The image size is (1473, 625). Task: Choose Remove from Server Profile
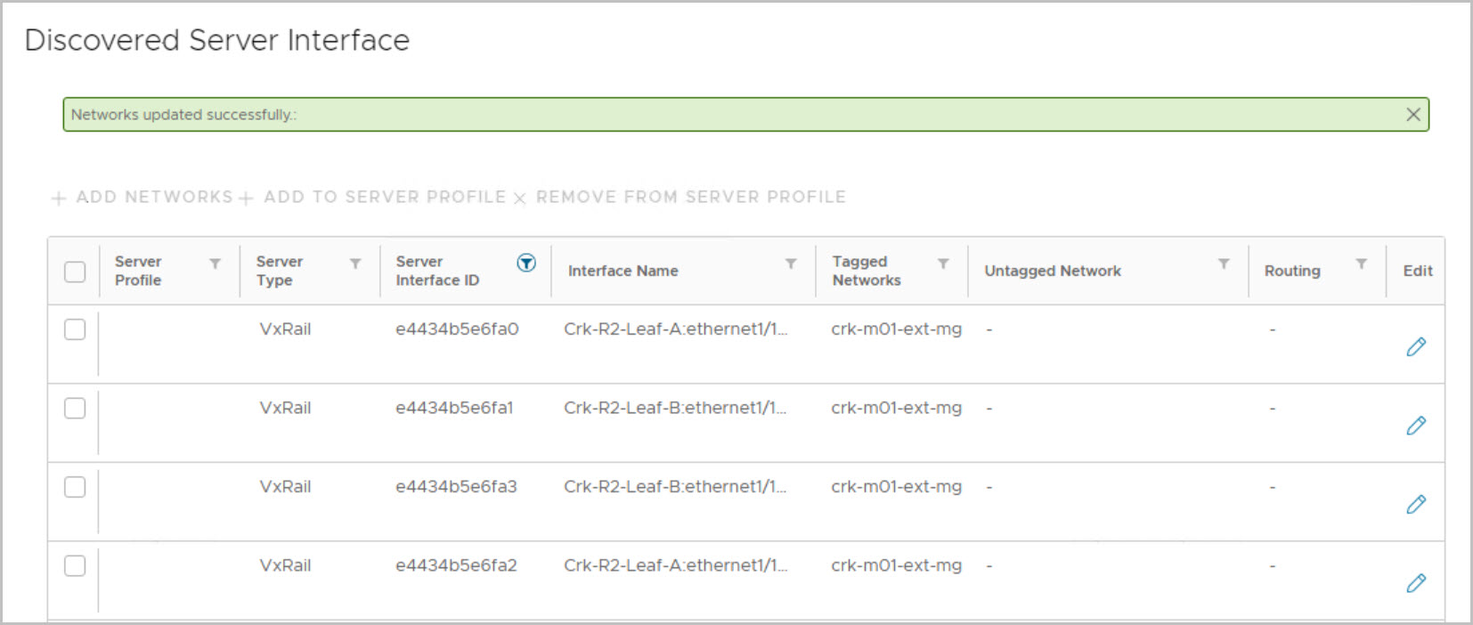pyautogui.click(x=680, y=197)
